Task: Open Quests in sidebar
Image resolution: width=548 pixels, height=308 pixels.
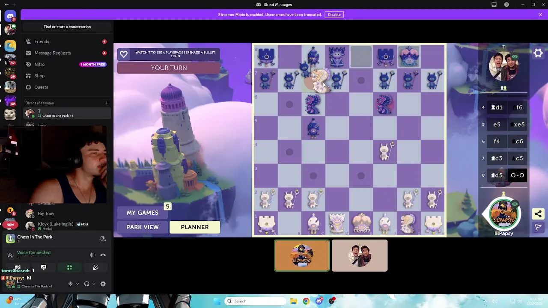Action: [x=67, y=87]
